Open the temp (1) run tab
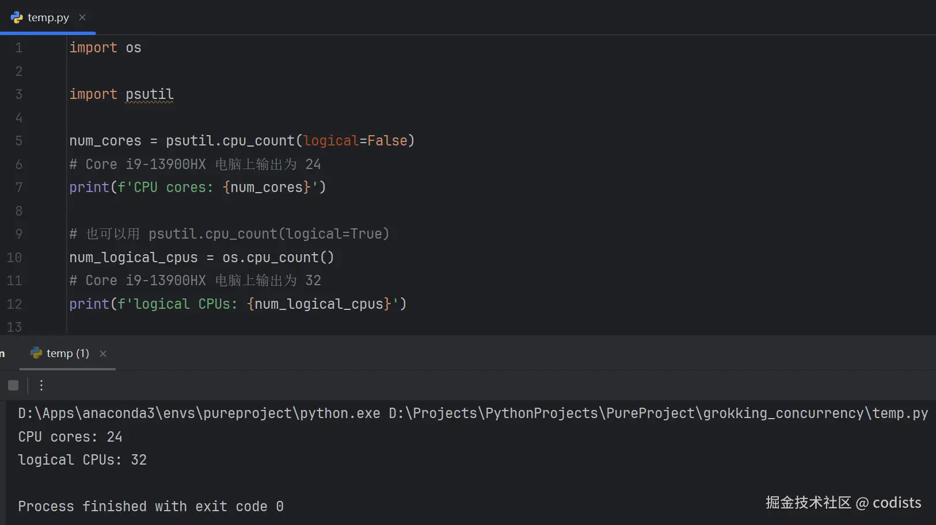Viewport: 936px width, 525px height. click(x=67, y=353)
